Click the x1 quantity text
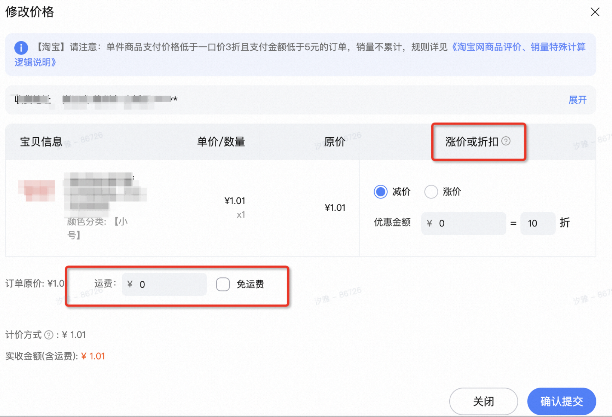This screenshot has height=417, width=612. 241,215
